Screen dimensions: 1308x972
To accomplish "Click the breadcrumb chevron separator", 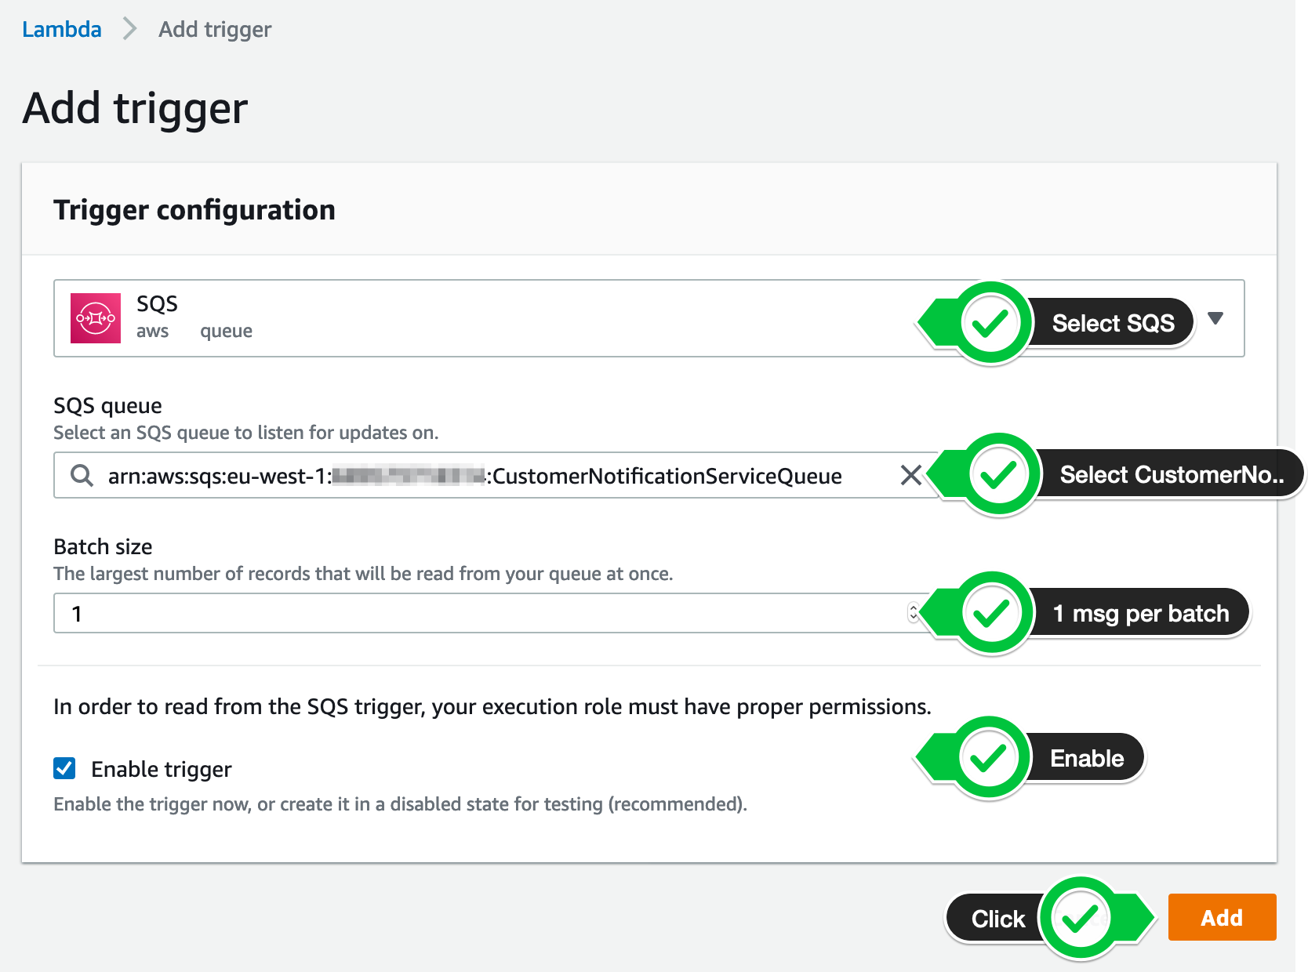I will [129, 29].
